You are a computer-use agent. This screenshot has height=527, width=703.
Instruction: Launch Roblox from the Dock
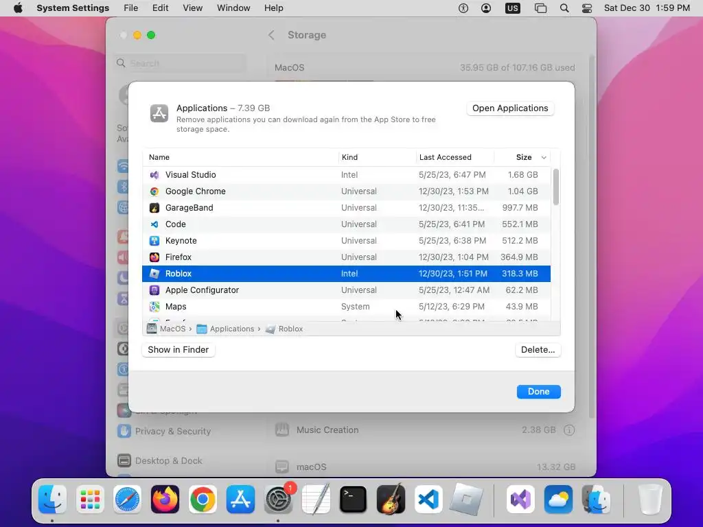click(x=466, y=499)
